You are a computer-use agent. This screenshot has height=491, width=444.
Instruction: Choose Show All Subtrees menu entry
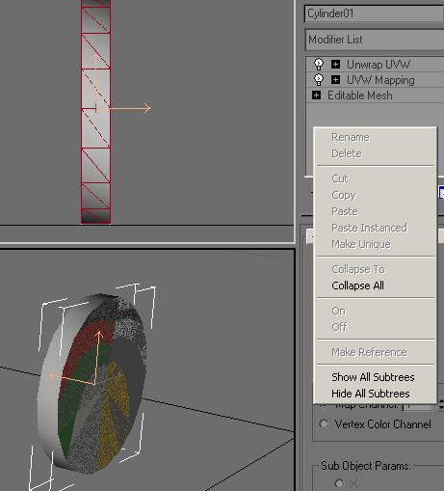373,377
